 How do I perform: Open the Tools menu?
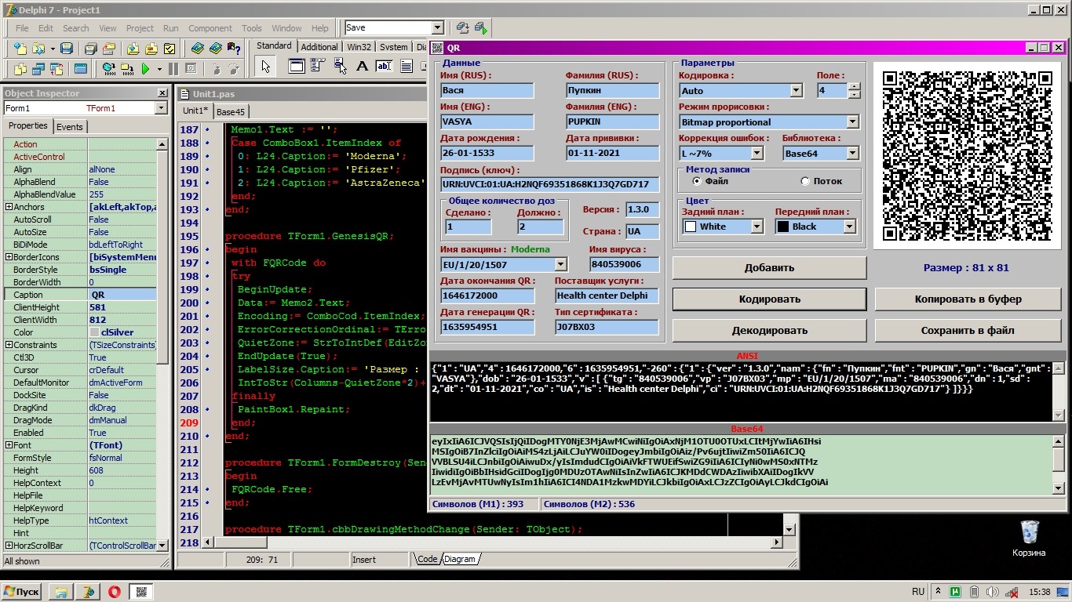tap(252, 28)
